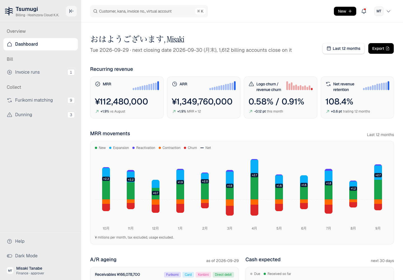Toggle the New series in the legend

[x=100, y=148]
